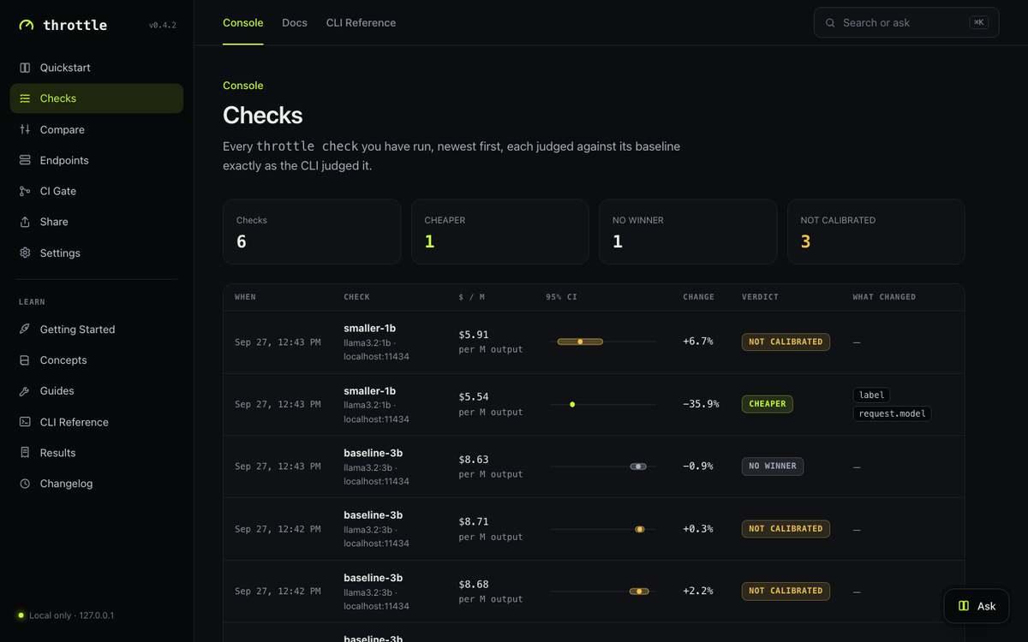
Task: Click the Ask button book icon
Action: pos(964,606)
